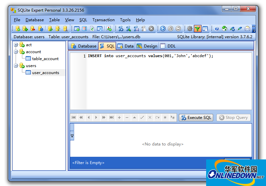The width and height of the screenshot is (266, 186).
Task: Open the Transaction menu
Action: tap(103, 20)
